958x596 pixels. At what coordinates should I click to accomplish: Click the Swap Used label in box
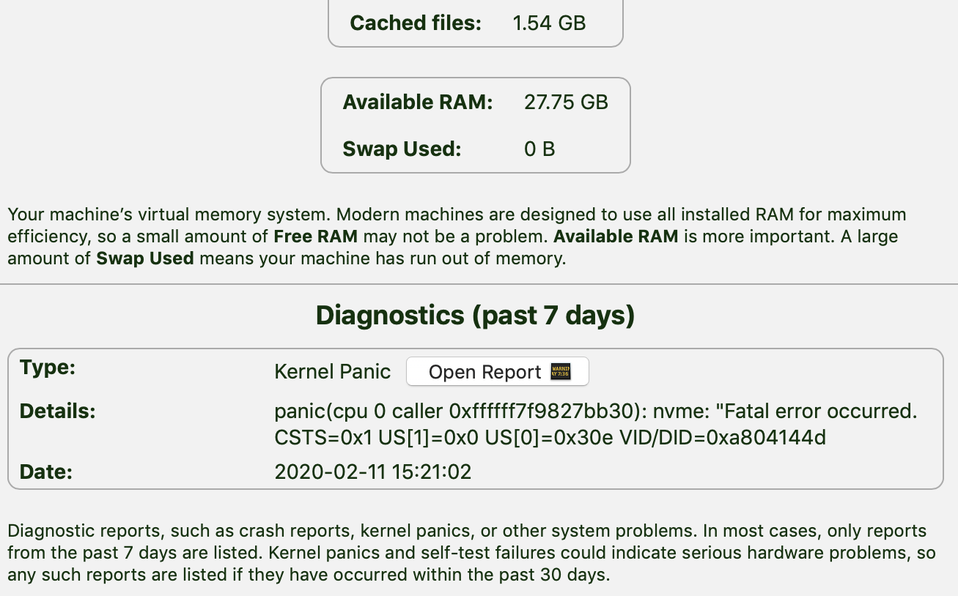pos(402,149)
